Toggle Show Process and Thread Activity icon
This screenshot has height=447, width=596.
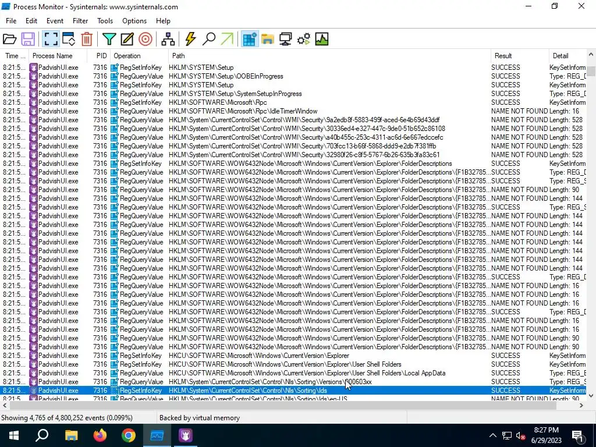click(x=304, y=39)
